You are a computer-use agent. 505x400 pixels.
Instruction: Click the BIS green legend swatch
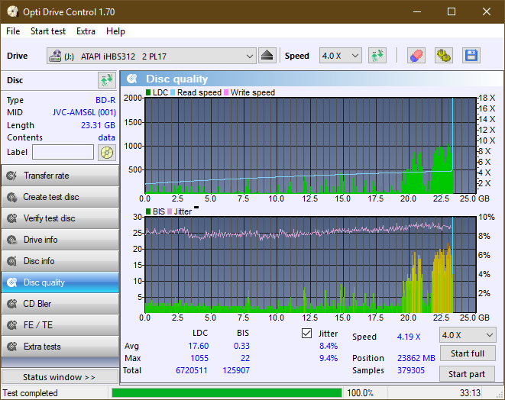148,211
